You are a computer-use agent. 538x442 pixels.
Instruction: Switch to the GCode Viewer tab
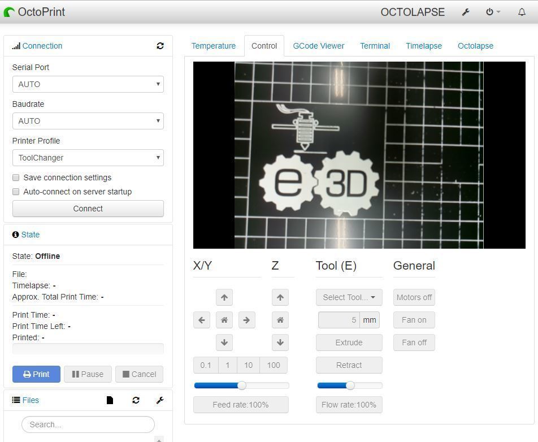click(318, 46)
